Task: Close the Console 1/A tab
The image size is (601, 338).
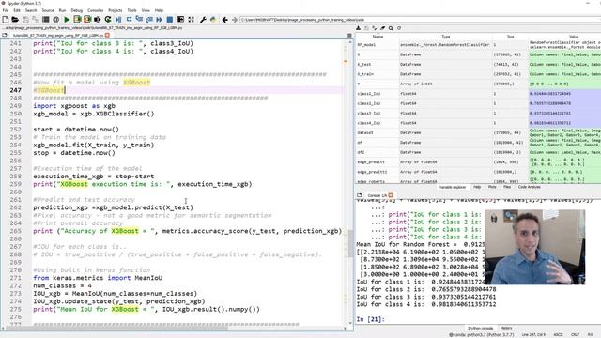Action: coord(391,195)
